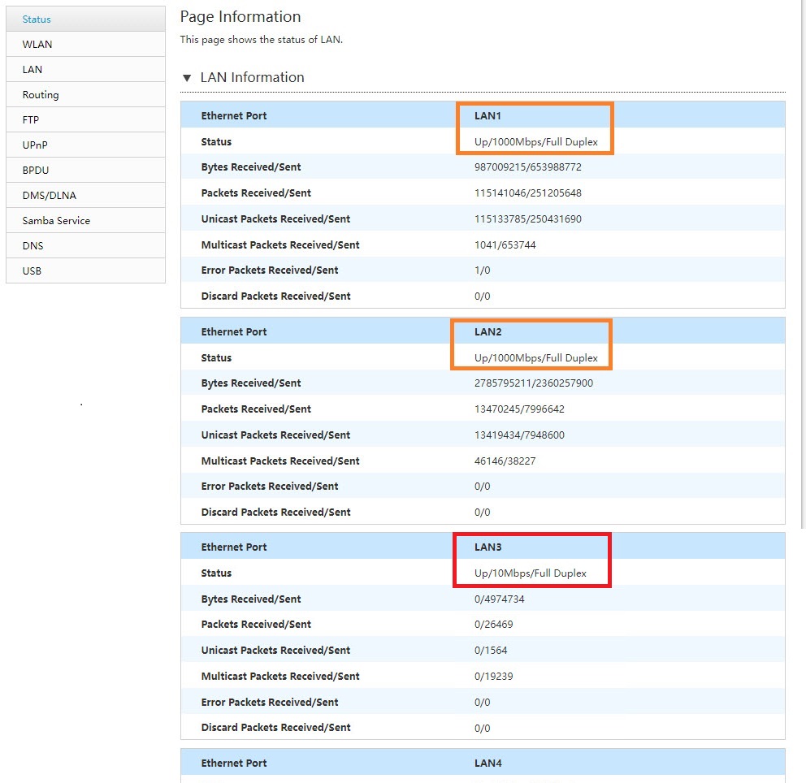Click the LAN3 port name

[x=487, y=547]
